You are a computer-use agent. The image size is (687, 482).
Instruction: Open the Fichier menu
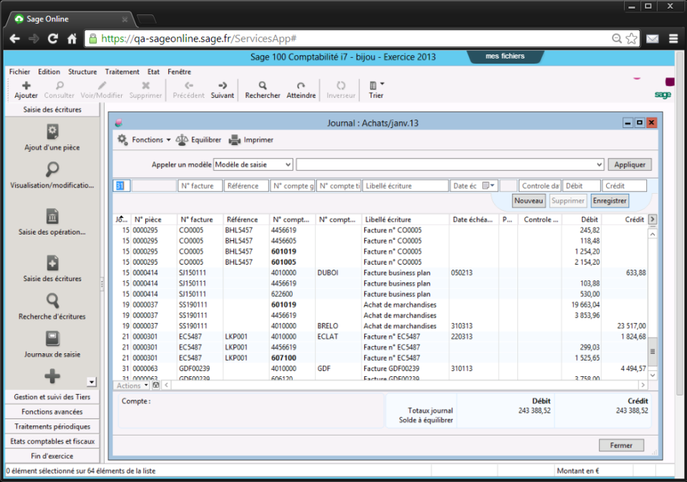point(20,72)
